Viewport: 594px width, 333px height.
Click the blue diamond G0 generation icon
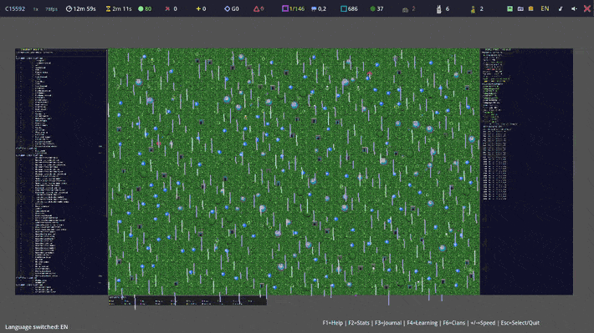(227, 8)
